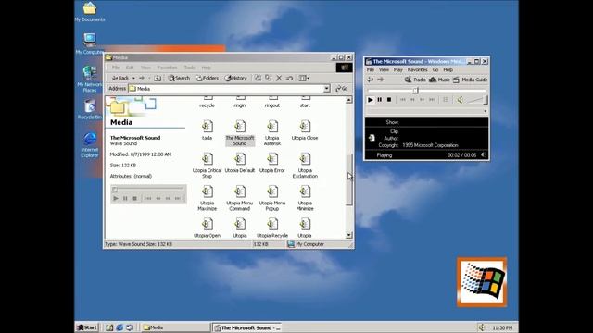
Task: Open the File menu in Media Player
Action: [371, 70]
